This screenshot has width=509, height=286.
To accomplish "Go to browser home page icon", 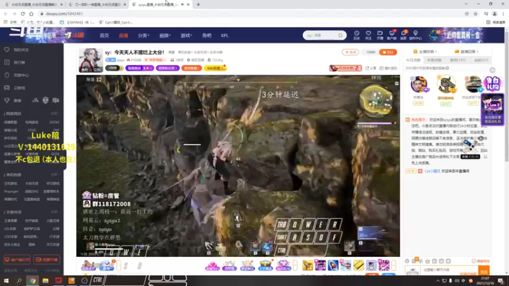I will coord(31,13).
